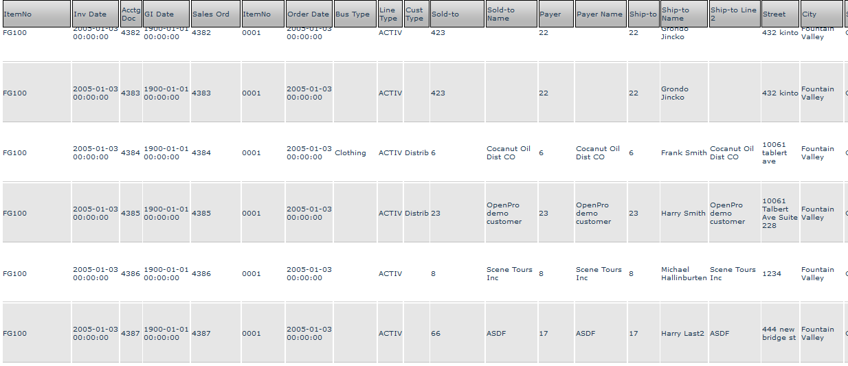Click the Harry Last2 cell
The image size is (848, 366).
point(682,334)
